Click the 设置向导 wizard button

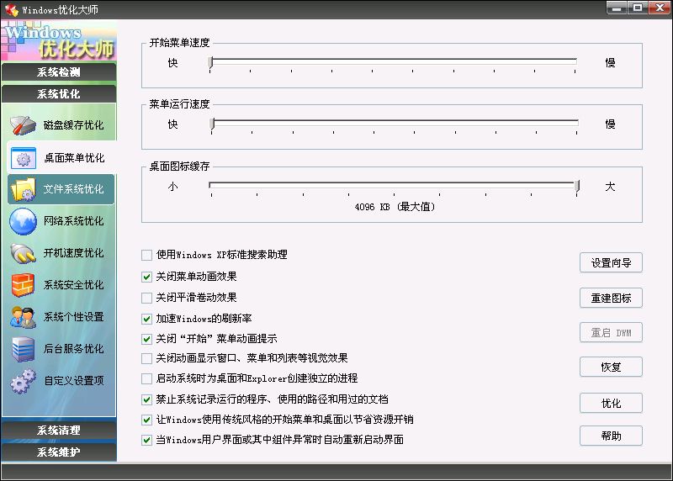611,262
